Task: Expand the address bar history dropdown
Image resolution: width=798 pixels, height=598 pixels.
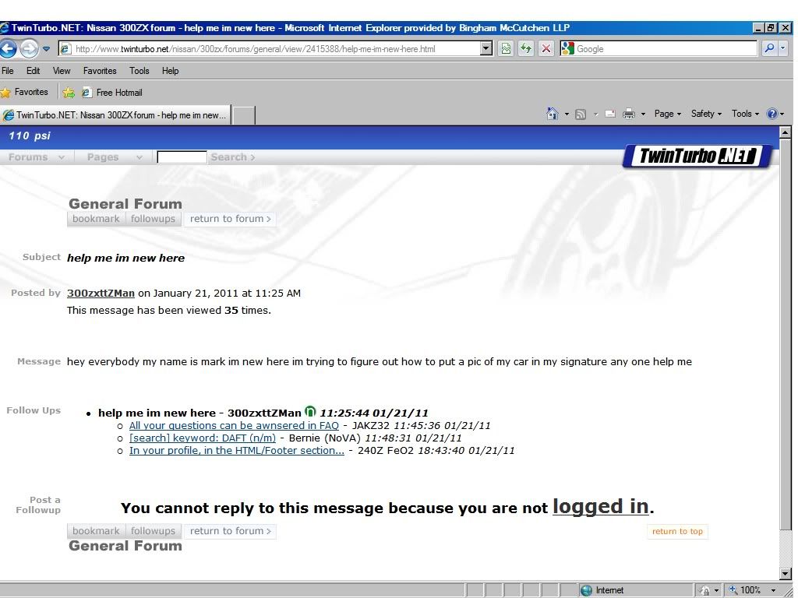Action: coord(486,48)
